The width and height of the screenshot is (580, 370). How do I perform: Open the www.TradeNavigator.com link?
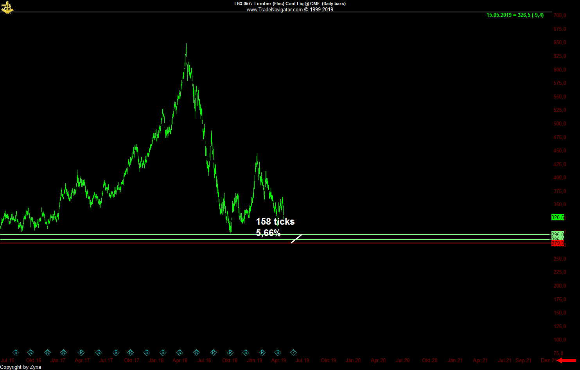point(275,9)
